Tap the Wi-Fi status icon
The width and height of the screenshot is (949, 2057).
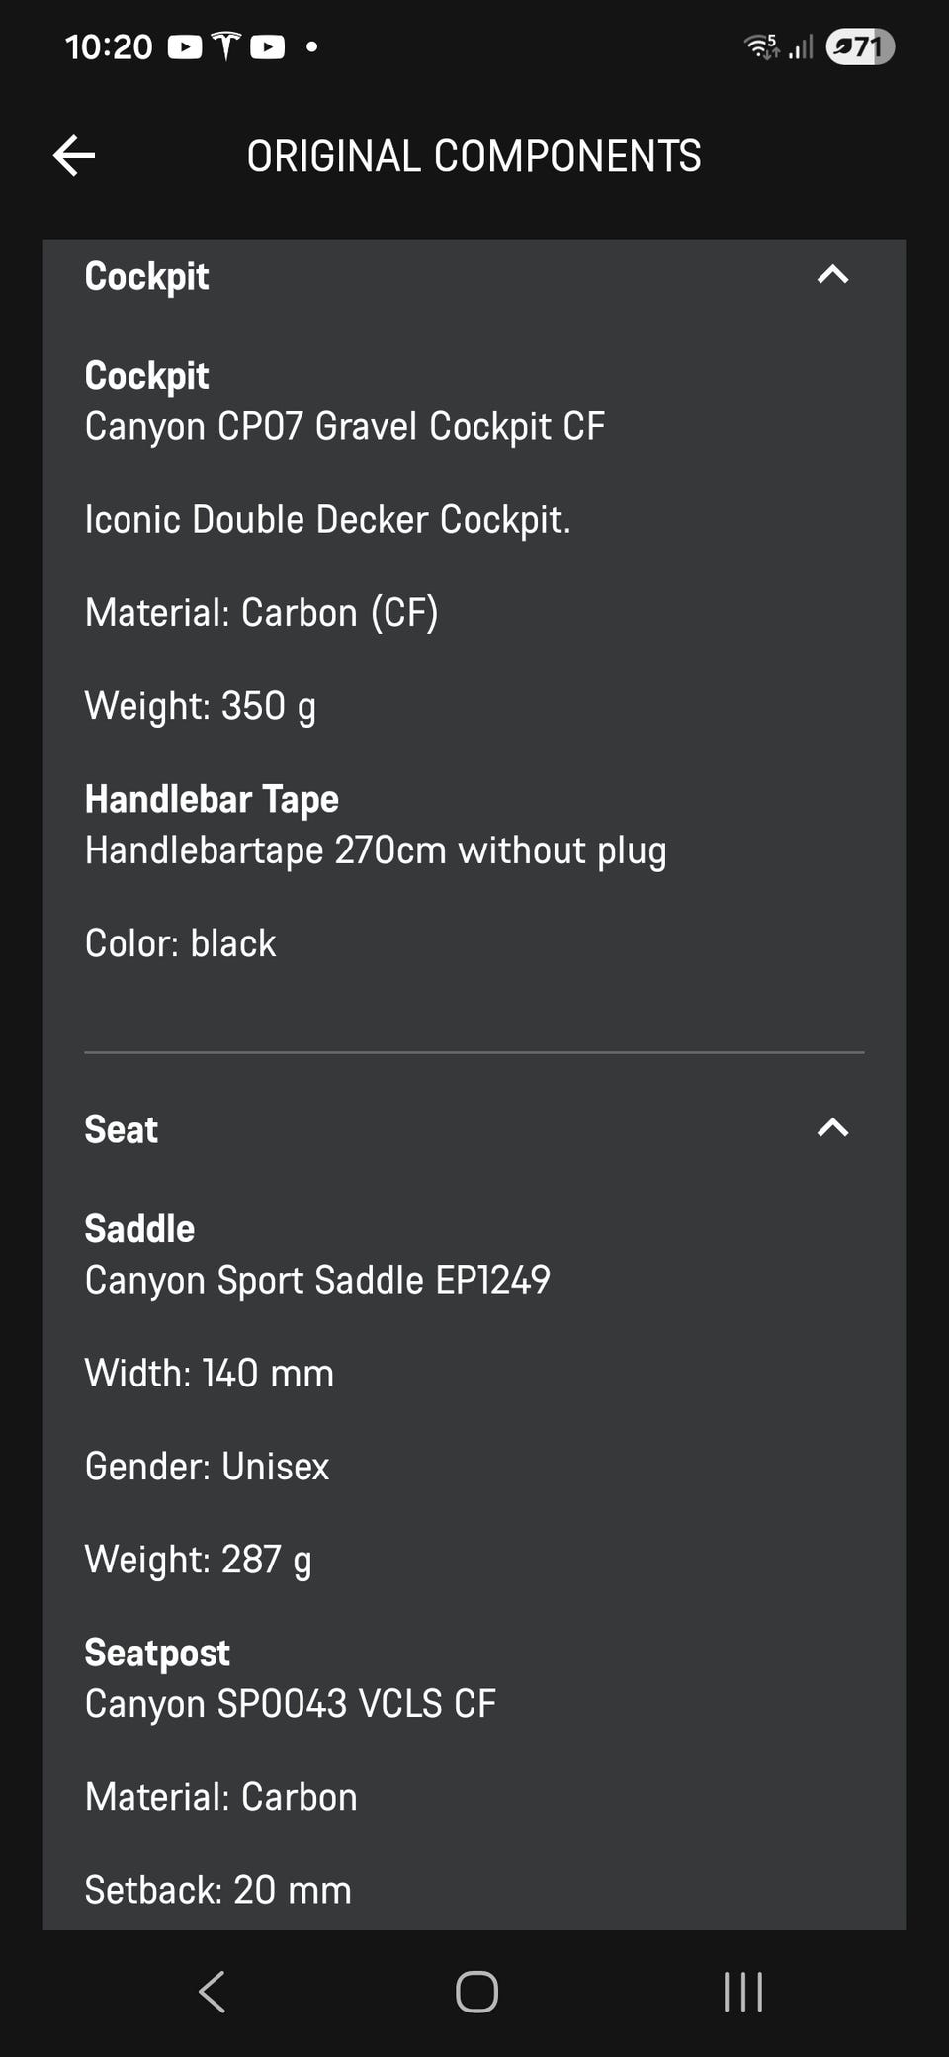click(761, 46)
